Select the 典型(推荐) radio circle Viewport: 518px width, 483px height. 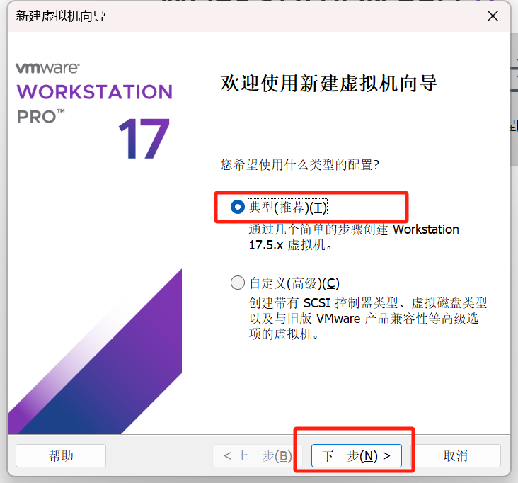pyautogui.click(x=238, y=208)
